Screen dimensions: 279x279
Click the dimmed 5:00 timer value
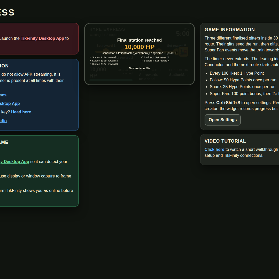[x=183, y=34]
